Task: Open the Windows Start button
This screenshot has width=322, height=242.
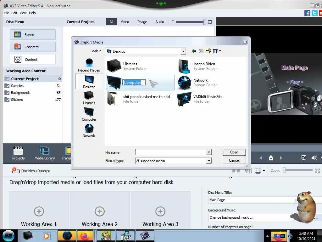Action: point(8,236)
